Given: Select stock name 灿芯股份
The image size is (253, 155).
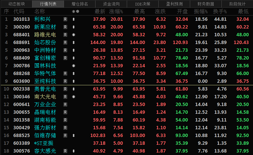Looking at the screenshot, I should tap(45, 42).
